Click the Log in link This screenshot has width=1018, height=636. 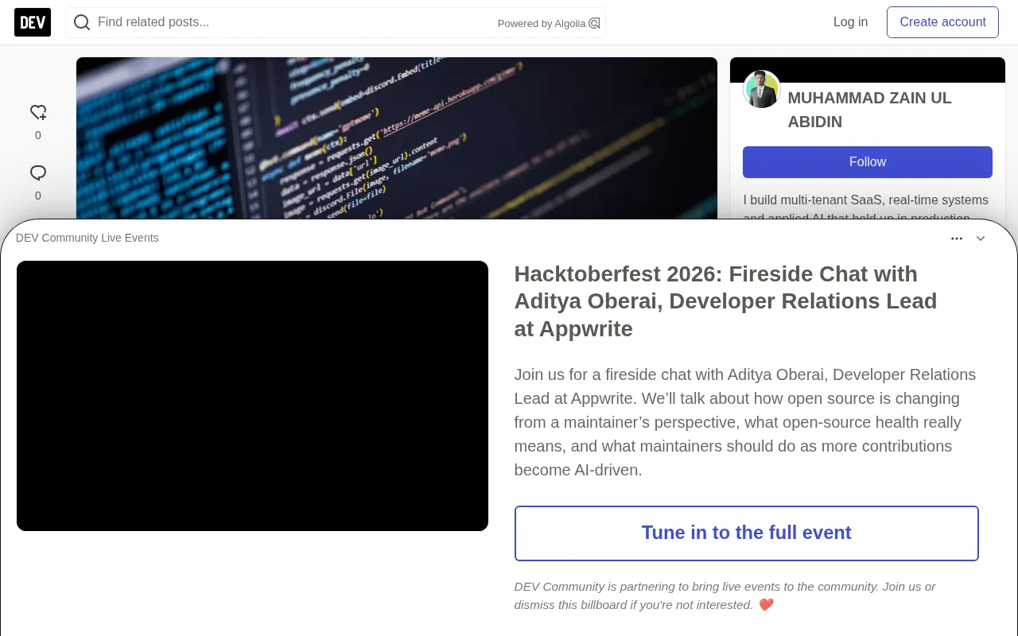click(850, 22)
